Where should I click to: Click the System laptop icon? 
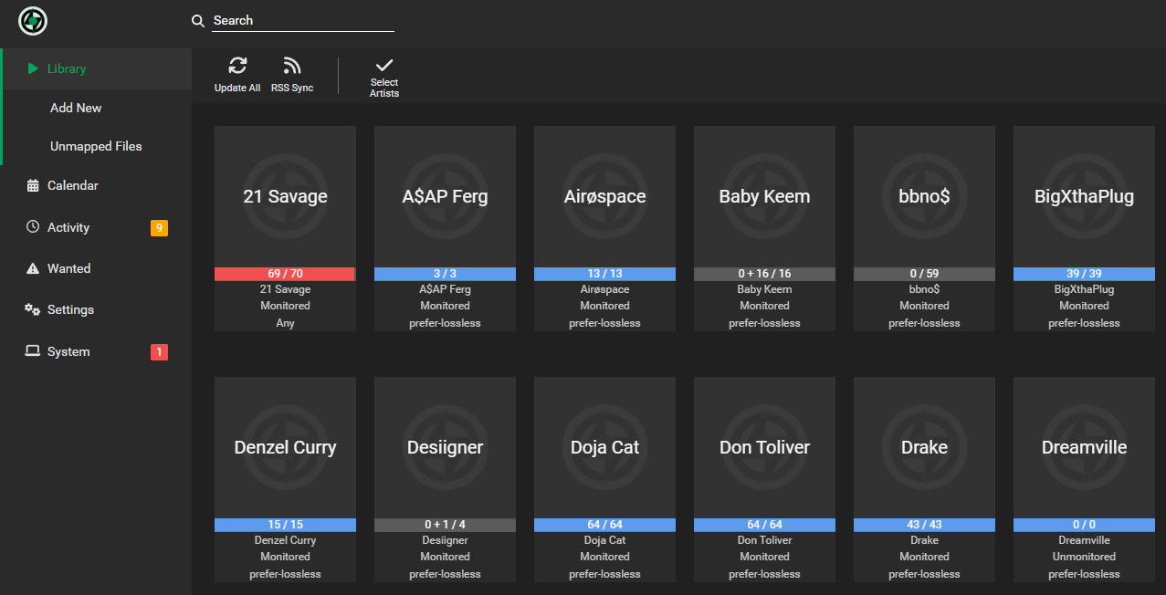pyautogui.click(x=33, y=351)
